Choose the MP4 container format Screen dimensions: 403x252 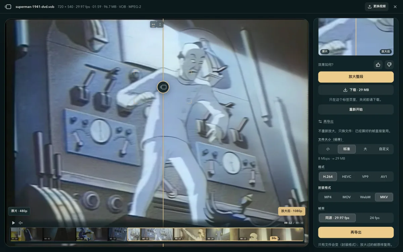point(328,197)
